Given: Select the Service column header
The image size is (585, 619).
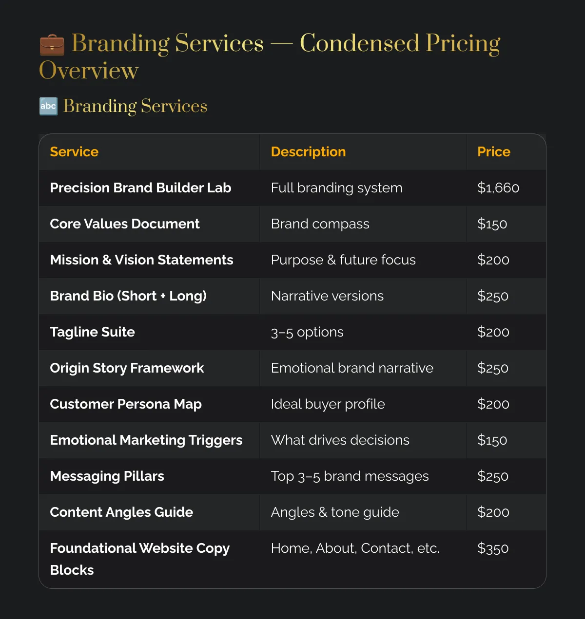Looking at the screenshot, I should (x=74, y=152).
